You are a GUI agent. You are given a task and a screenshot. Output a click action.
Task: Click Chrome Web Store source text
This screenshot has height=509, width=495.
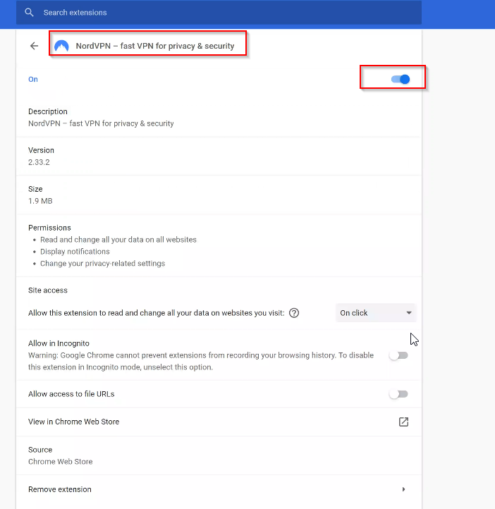pyautogui.click(x=61, y=462)
